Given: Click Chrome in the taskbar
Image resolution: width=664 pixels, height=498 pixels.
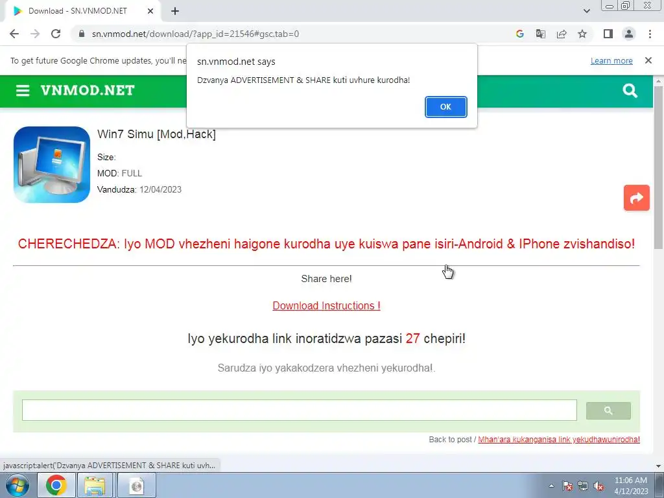Looking at the screenshot, I should coord(56,485).
